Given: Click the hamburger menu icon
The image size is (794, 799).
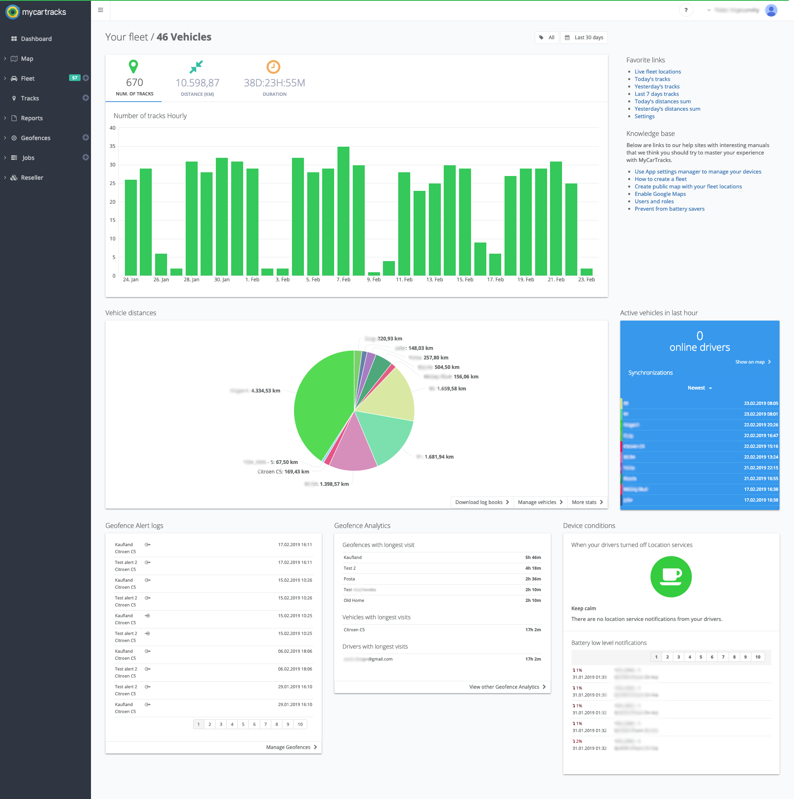Looking at the screenshot, I should coord(100,10).
